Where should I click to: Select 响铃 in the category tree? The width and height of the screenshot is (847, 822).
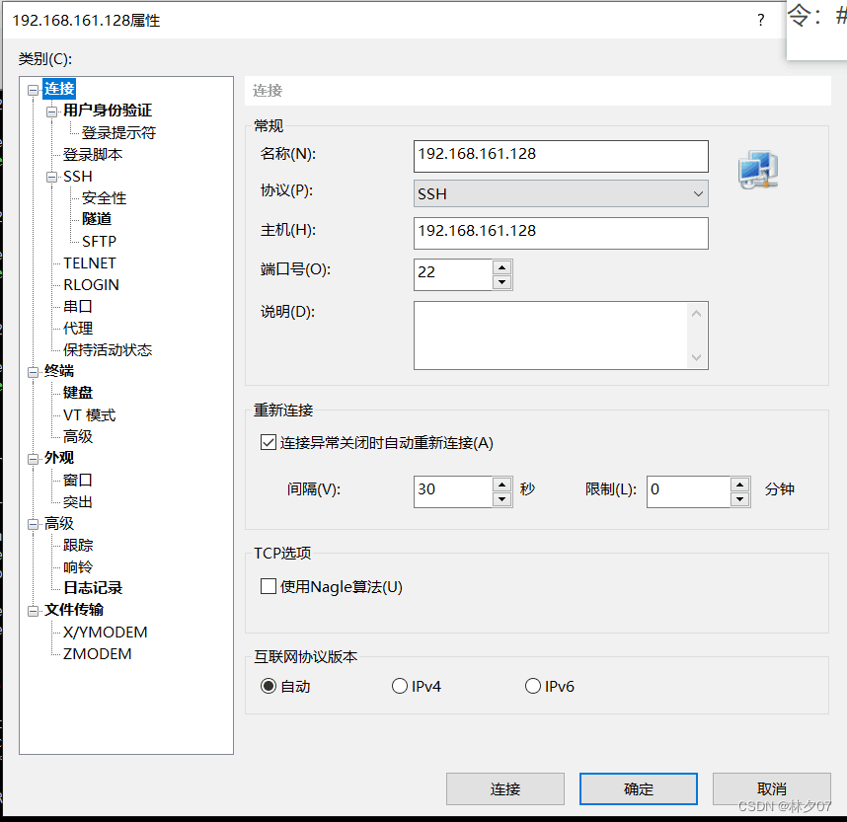point(78,567)
